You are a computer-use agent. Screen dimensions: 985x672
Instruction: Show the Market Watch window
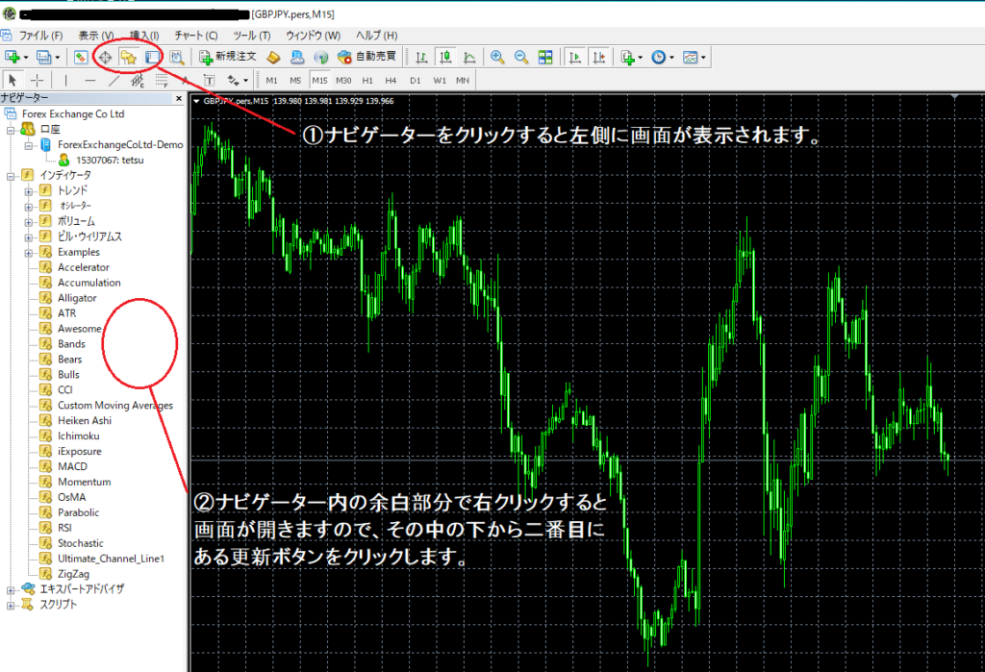[81, 57]
